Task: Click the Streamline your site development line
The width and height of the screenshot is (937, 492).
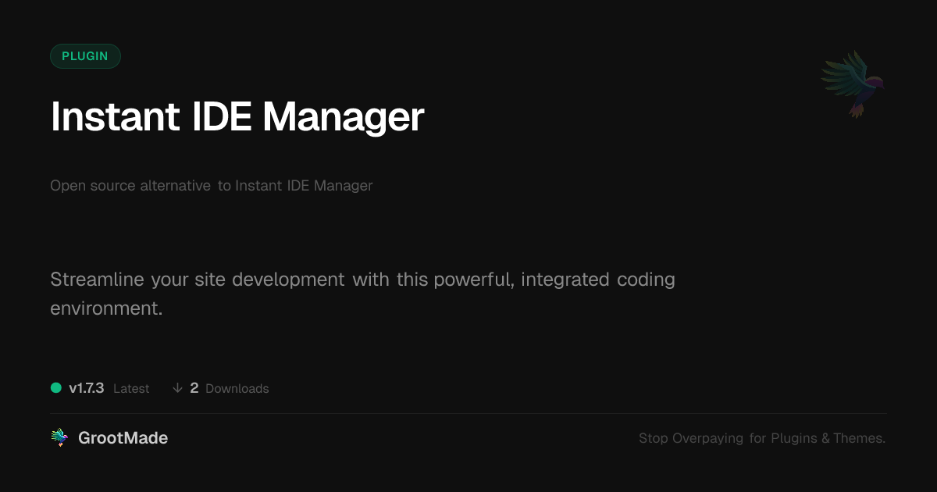Action: pos(198,280)
